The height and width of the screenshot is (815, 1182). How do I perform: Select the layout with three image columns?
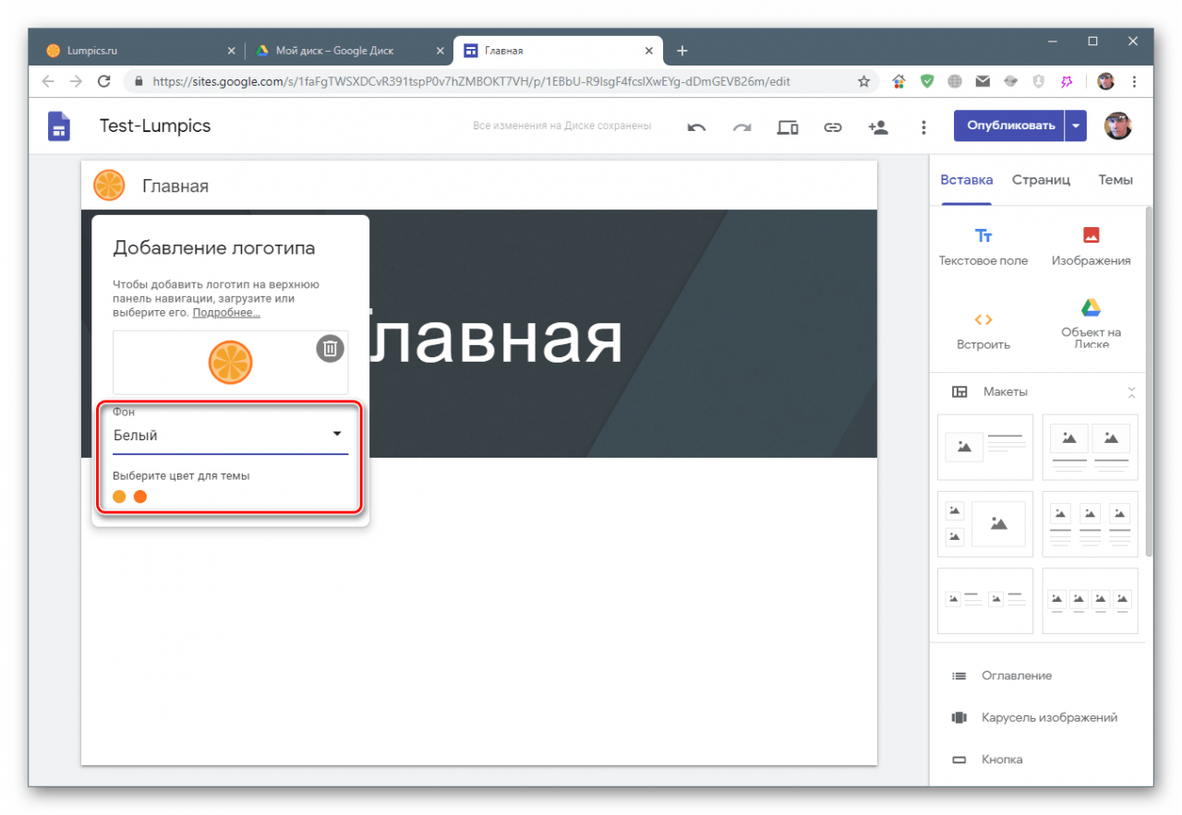pos(1091,524)
